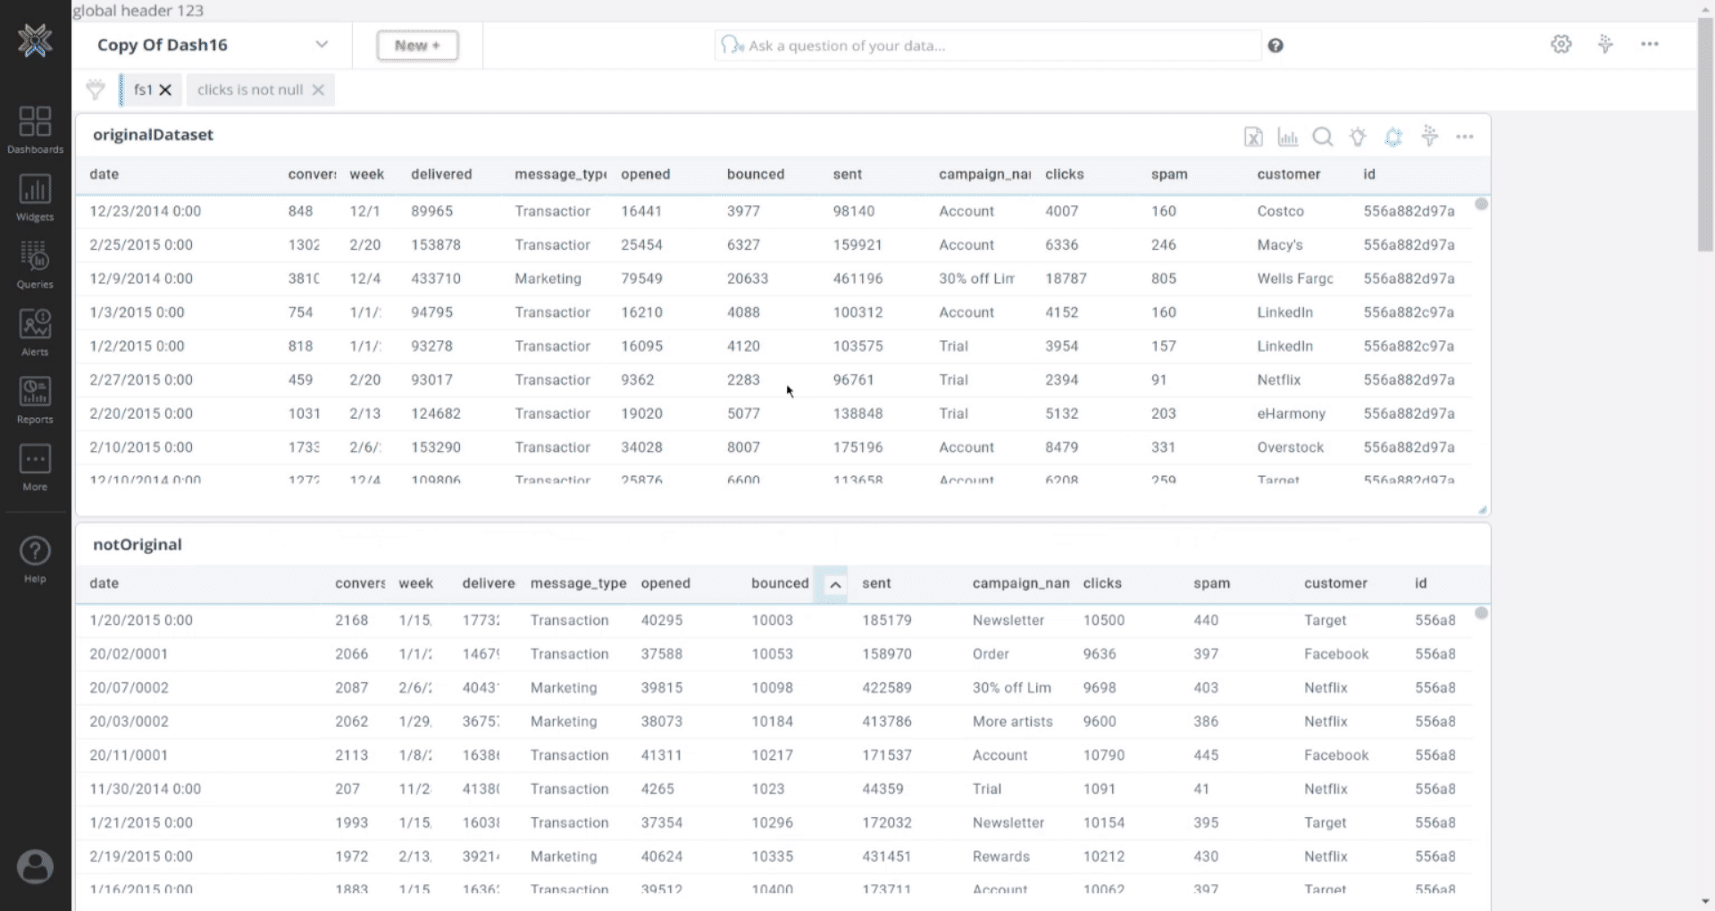The height and width of the screenshot is (911, 1715).
Task: Click the magnifier icon in originalDataset toolbar
Action: 1322,137
